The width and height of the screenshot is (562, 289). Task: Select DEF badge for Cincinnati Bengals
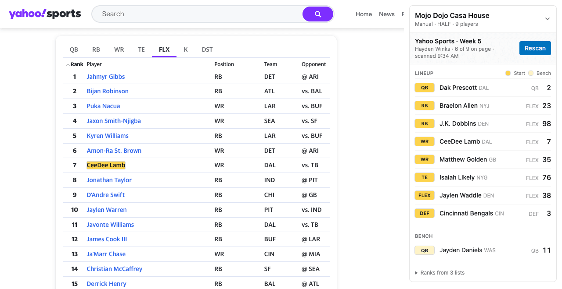point(425,213)
